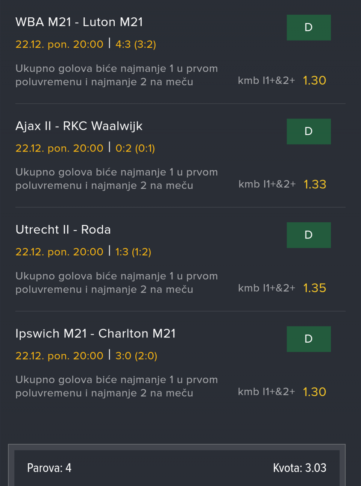Click the Parova: 4 pairs count
This screenshot has height=486, width=361.
pyautogui.click(x=49, y=468)
